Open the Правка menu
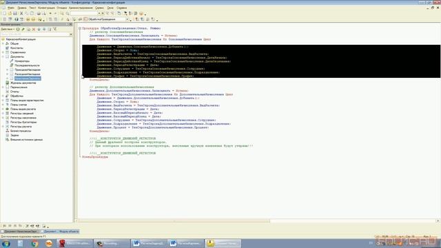 [x=21, y=8]
